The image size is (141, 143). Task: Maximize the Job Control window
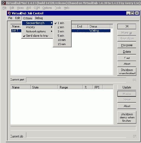pos(132,13)
